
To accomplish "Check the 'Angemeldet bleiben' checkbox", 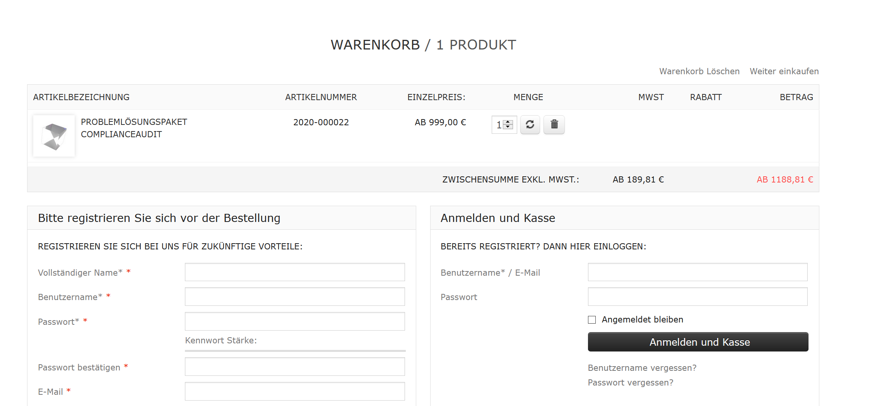I will (x=592, y=320).
